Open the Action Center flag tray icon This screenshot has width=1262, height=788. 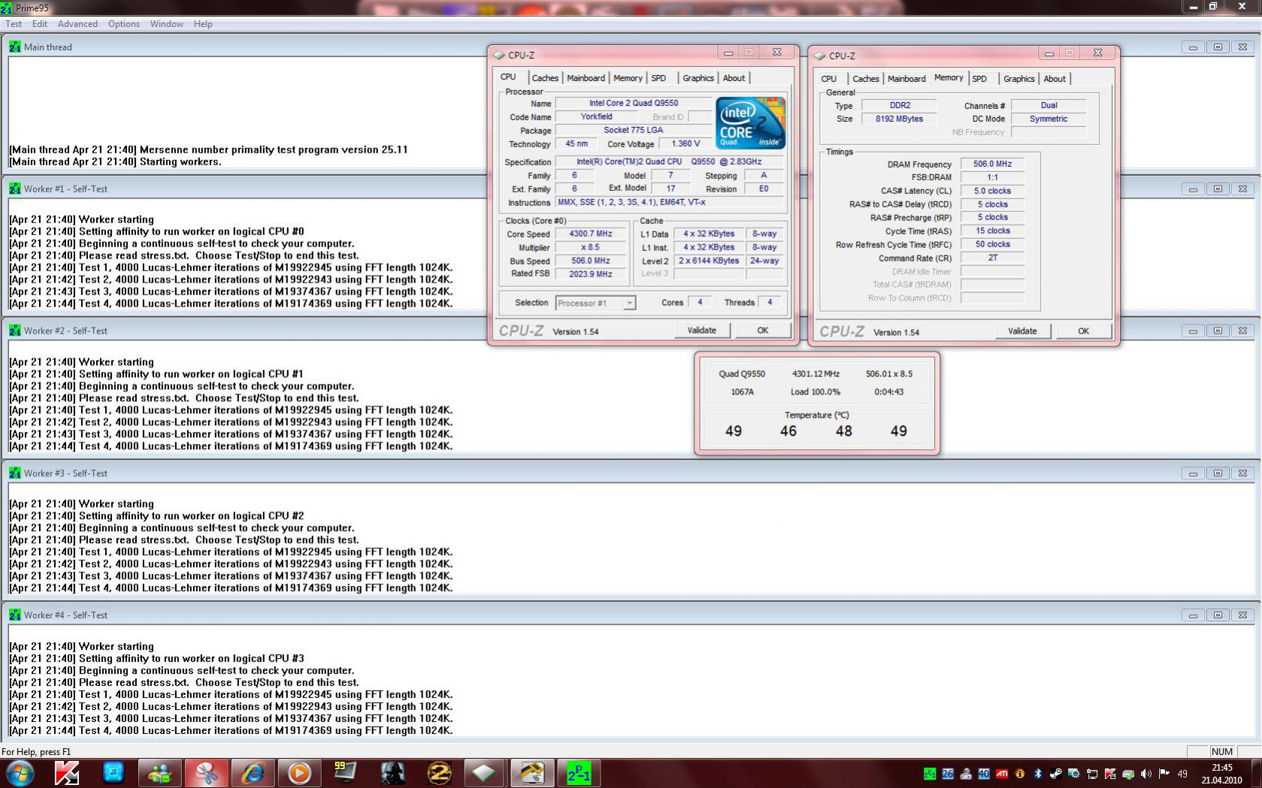pos(1164,774)
